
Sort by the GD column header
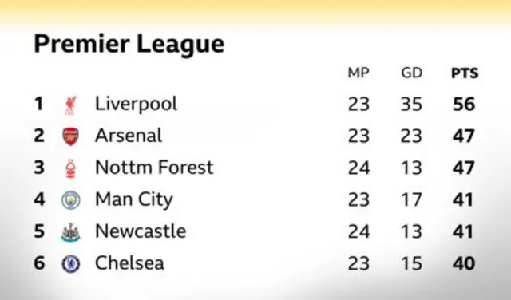pos(412,73)
